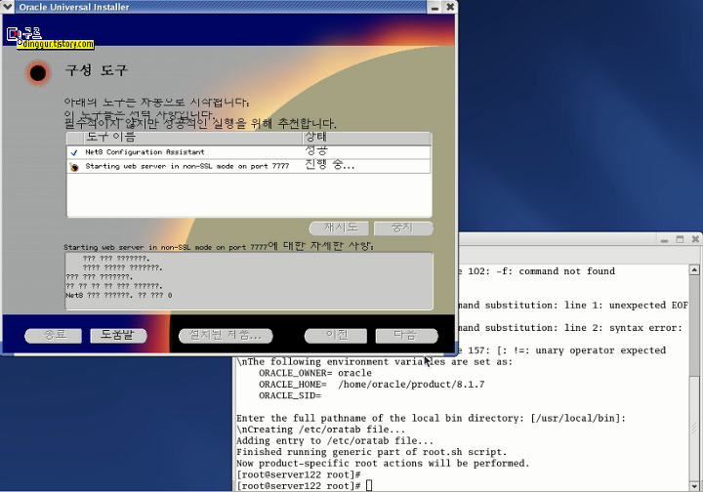This screenshot has height=492, width=703.
Task: Close the terminal window
Action: (x=695, y=239)
